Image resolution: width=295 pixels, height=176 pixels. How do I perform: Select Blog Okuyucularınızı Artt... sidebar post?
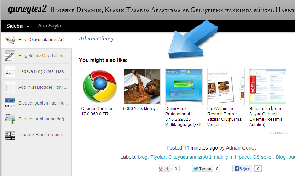pyautogui.click(x=36, y=40)
